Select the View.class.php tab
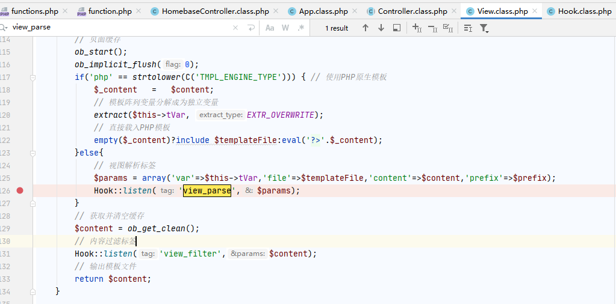Screen dimensions: 616x304 click(502, 11)
